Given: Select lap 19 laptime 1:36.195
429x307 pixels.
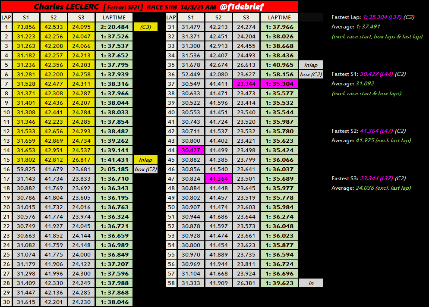Looking at the screenshot, I should tap(114, 197).
